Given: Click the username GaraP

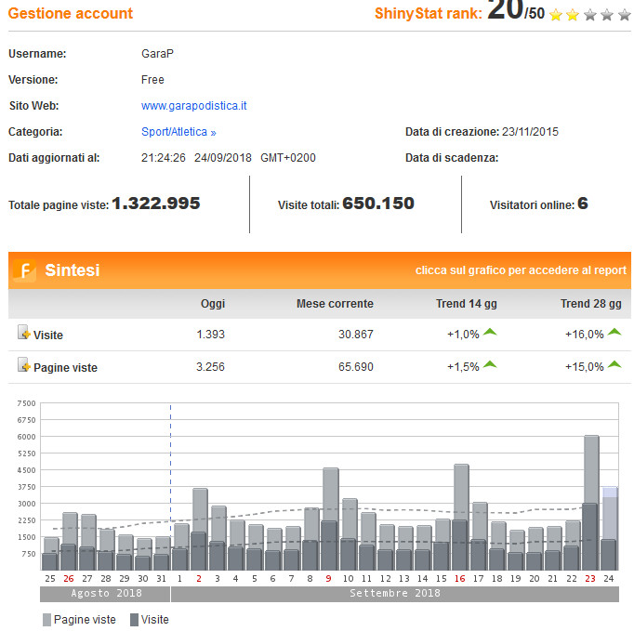Looking at the screenshot, I should 157,54.
